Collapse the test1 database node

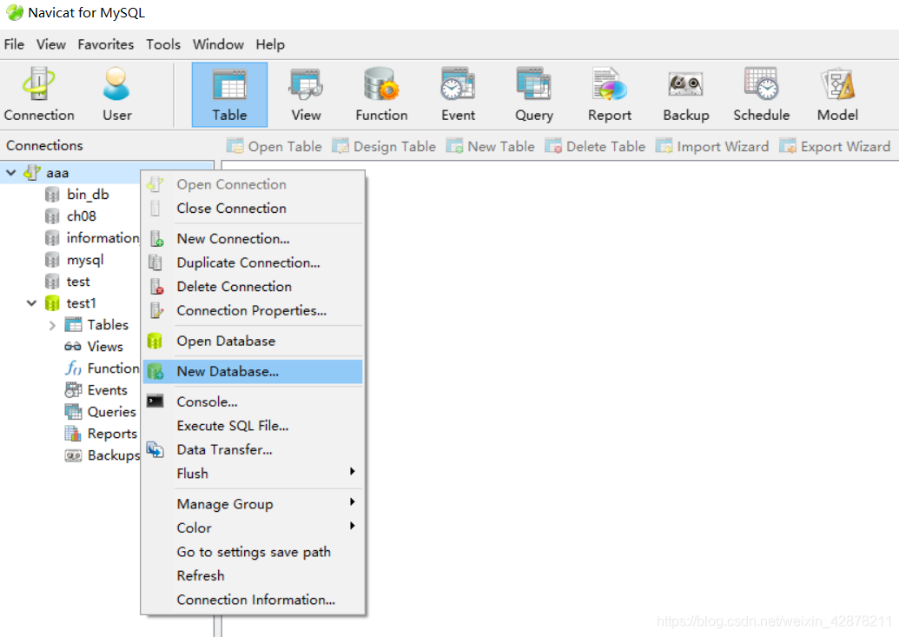31,303
